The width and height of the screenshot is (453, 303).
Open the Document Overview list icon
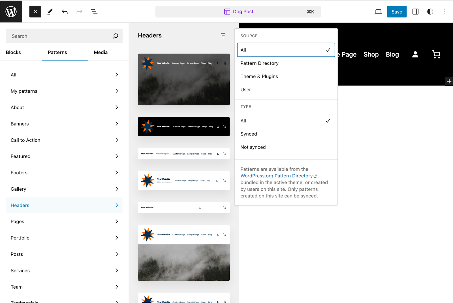pos(94,12)
